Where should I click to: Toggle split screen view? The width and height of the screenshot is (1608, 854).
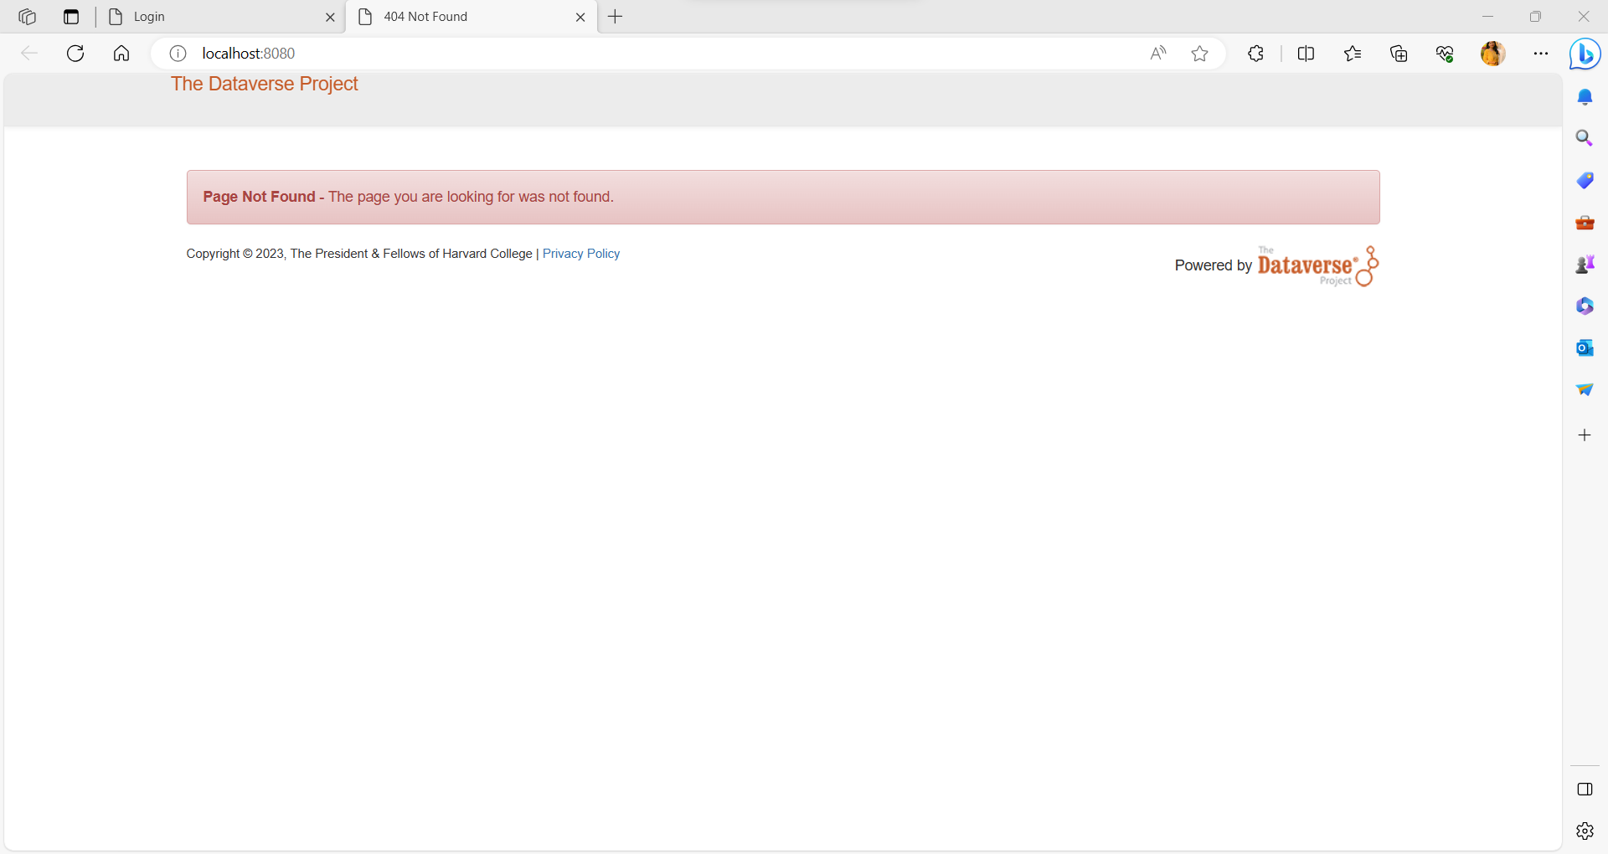click(1306, 54)
